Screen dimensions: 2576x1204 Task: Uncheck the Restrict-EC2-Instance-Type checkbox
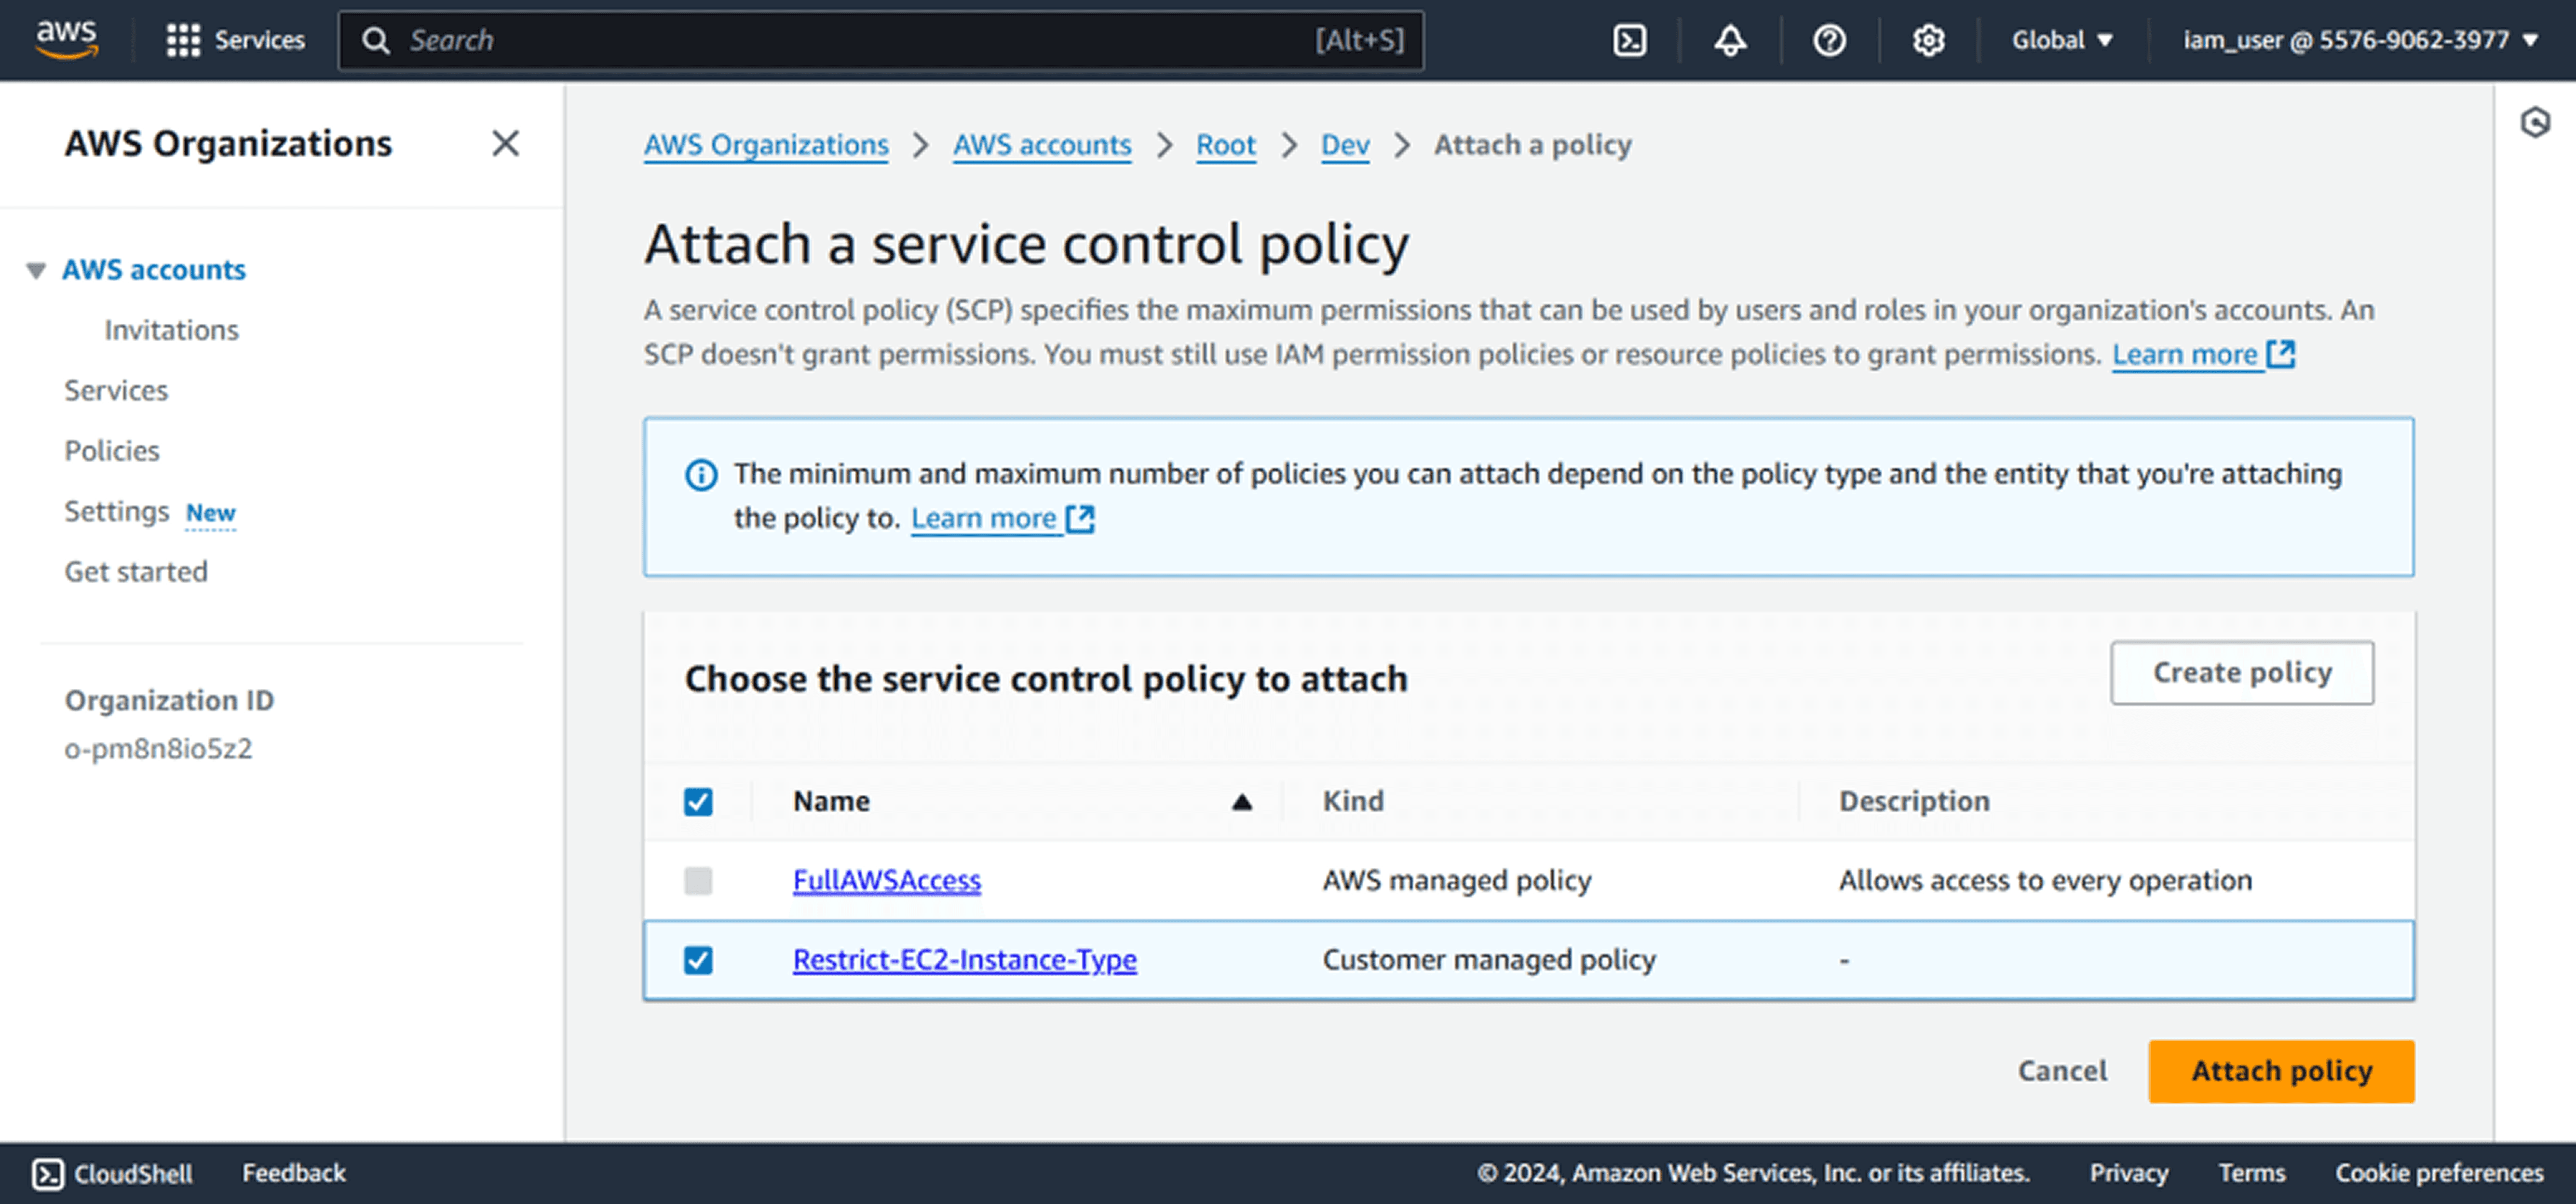coord(698,960)
